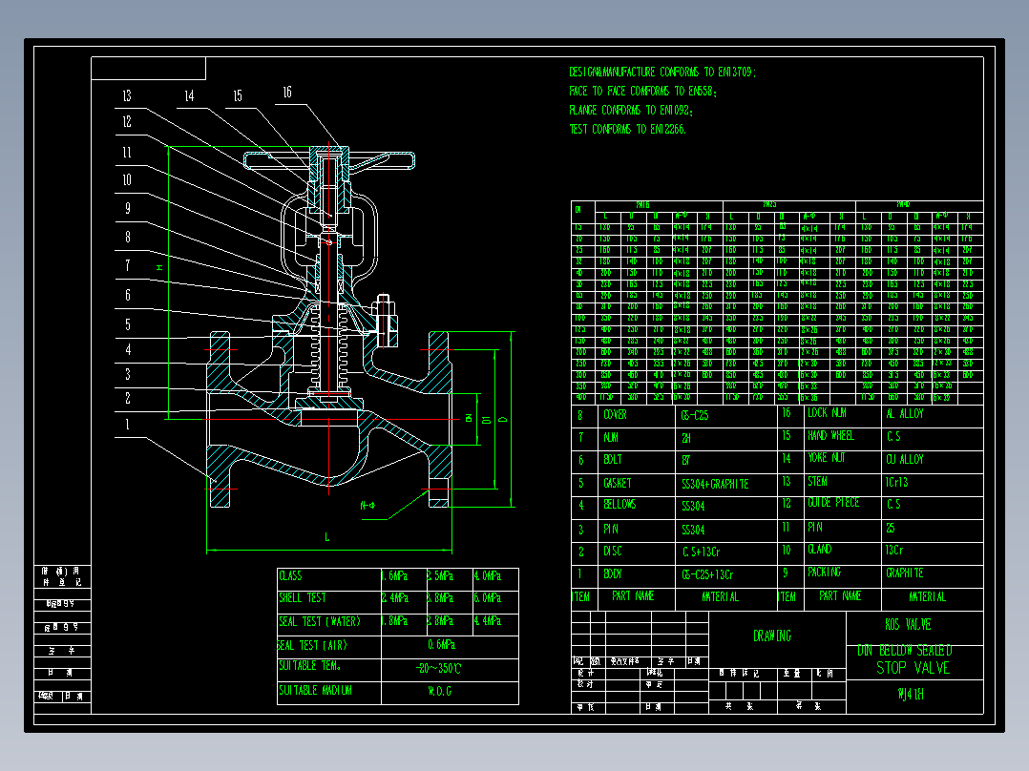Image resolution: width=1029 pixels, height=771 pixels.
Task: Click the -20~350℃ suitable temperature value
Action: [439, 669]
